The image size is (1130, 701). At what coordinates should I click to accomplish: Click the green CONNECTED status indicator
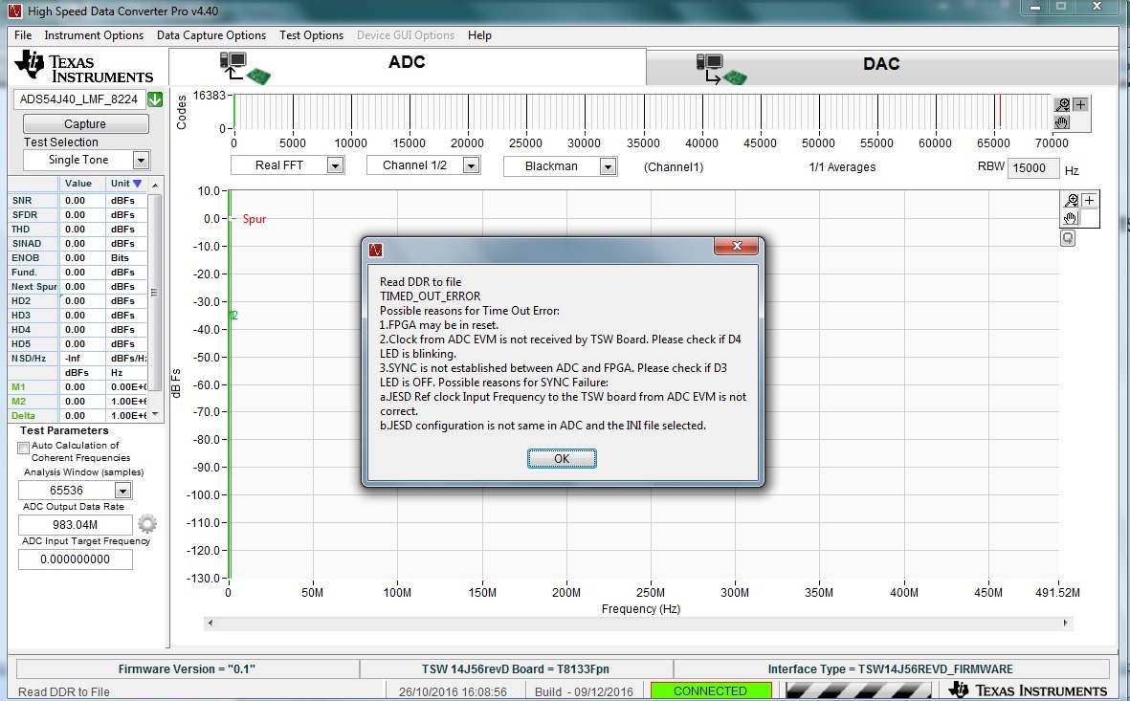711,690
